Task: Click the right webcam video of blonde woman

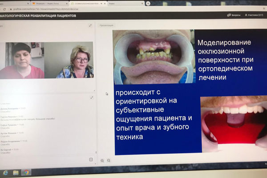Action: pos(69,60)
